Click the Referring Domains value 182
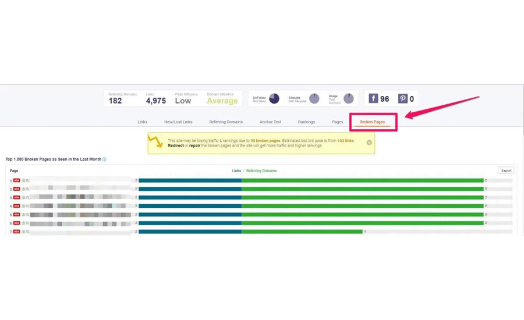 coord(115,101)
